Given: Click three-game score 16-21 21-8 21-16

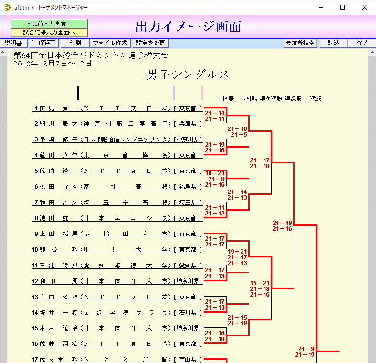Looking at the screenshot, I should click(x=215, y=179).
